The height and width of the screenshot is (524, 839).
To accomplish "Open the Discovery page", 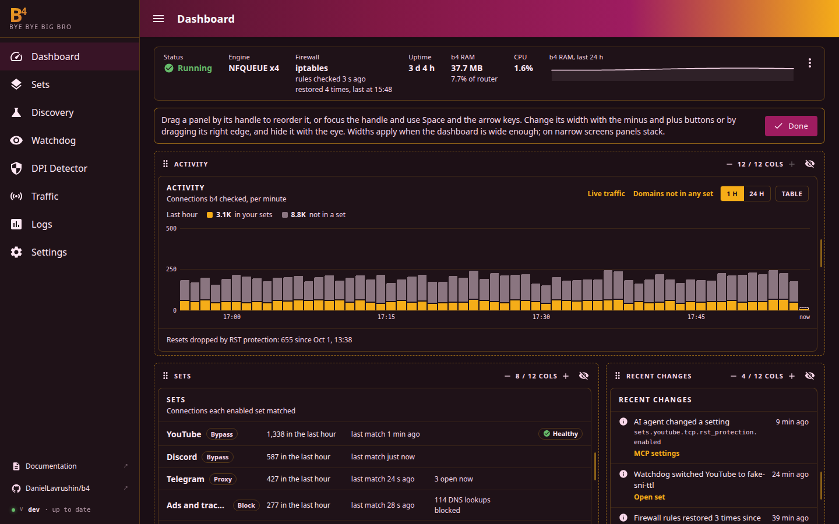I will [70, 112].
